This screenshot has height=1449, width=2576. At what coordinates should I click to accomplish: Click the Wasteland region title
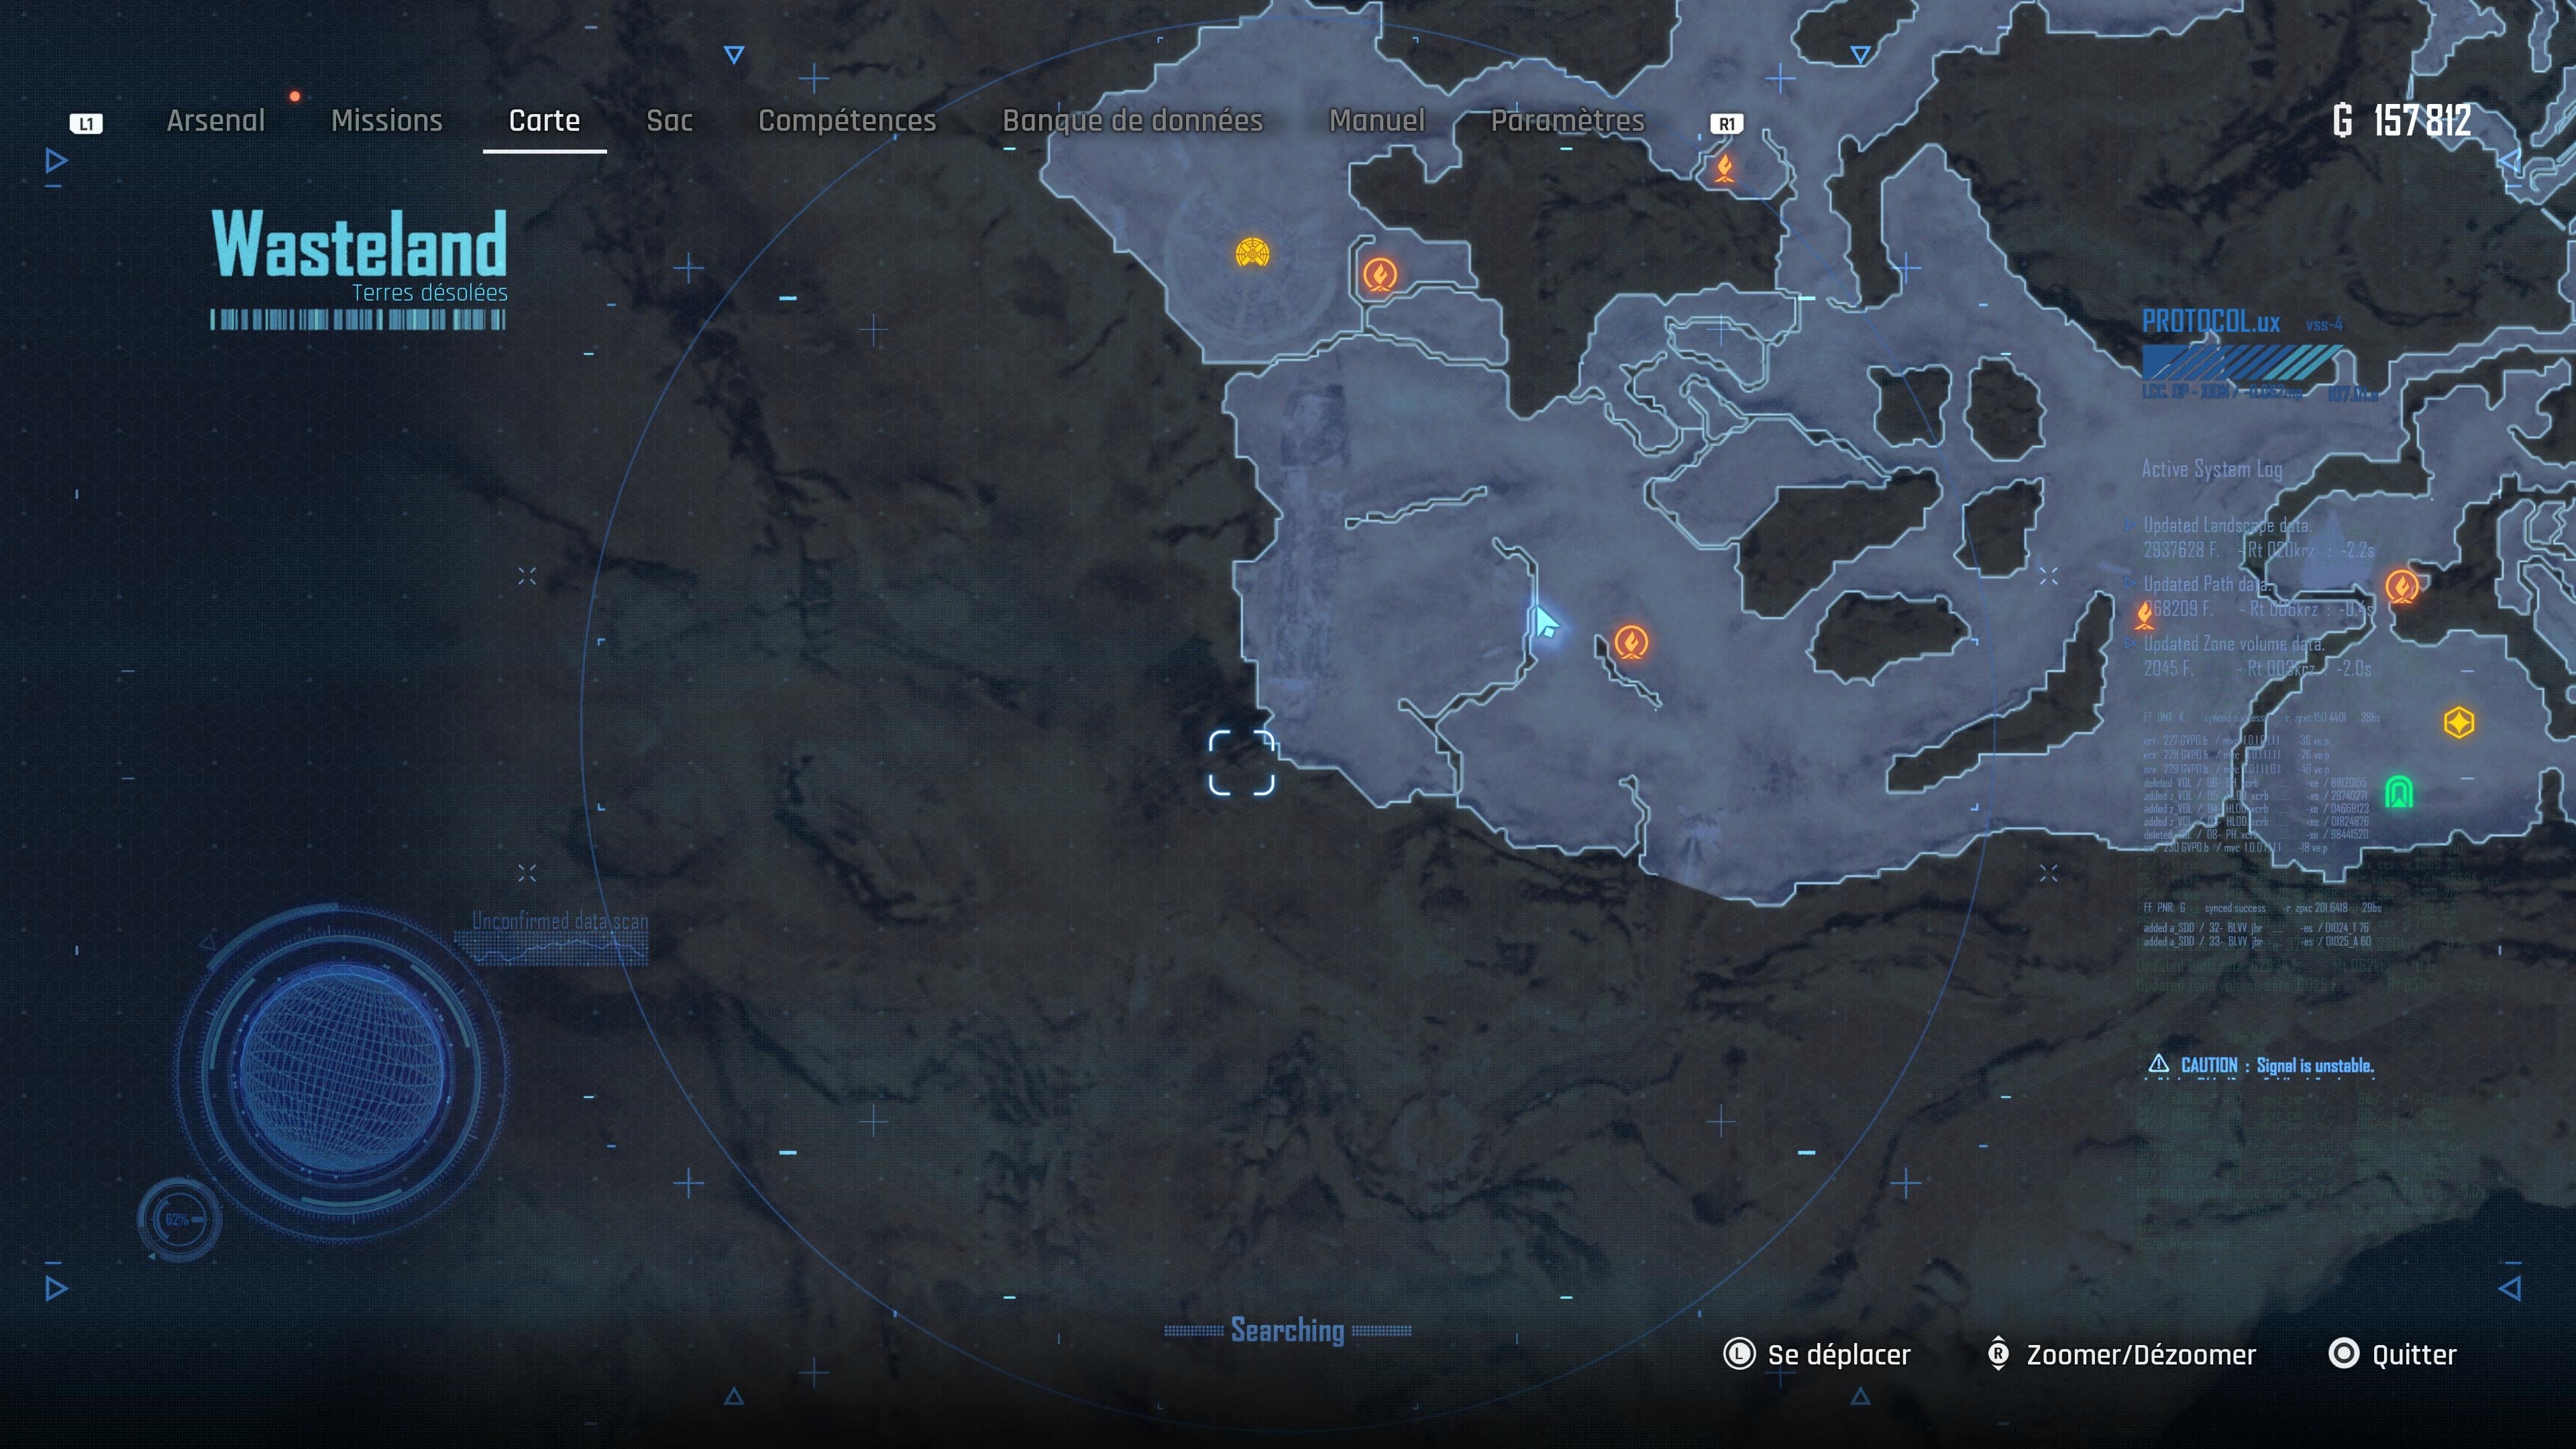[359, 244]
